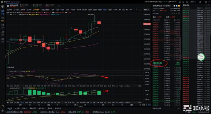
Task: Open the settings gear at the left sidebar bottom
Action: 3,111
